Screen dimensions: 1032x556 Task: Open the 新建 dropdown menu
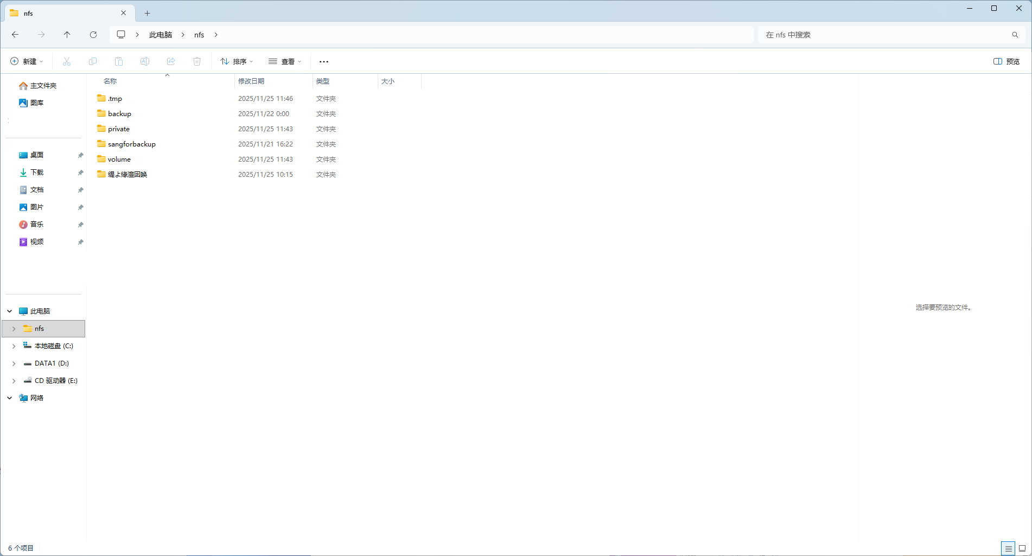pyautogui.click(x=27, y=61)
